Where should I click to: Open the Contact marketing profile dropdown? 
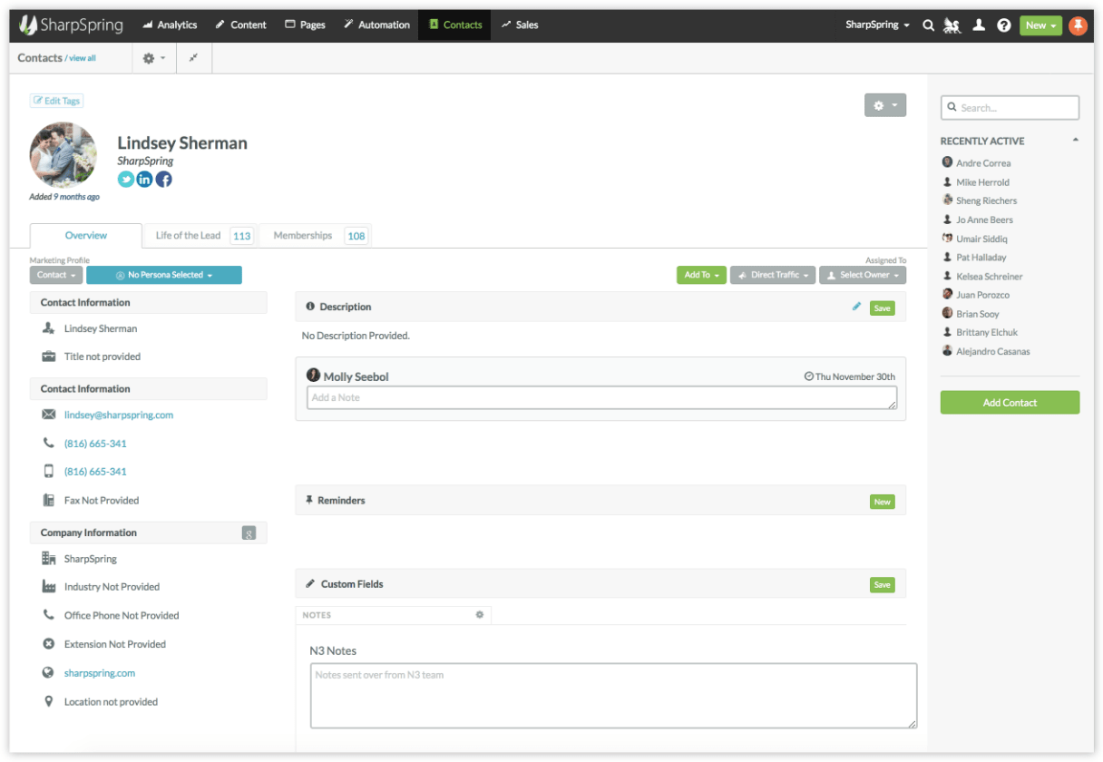click(x=56, y=275)
